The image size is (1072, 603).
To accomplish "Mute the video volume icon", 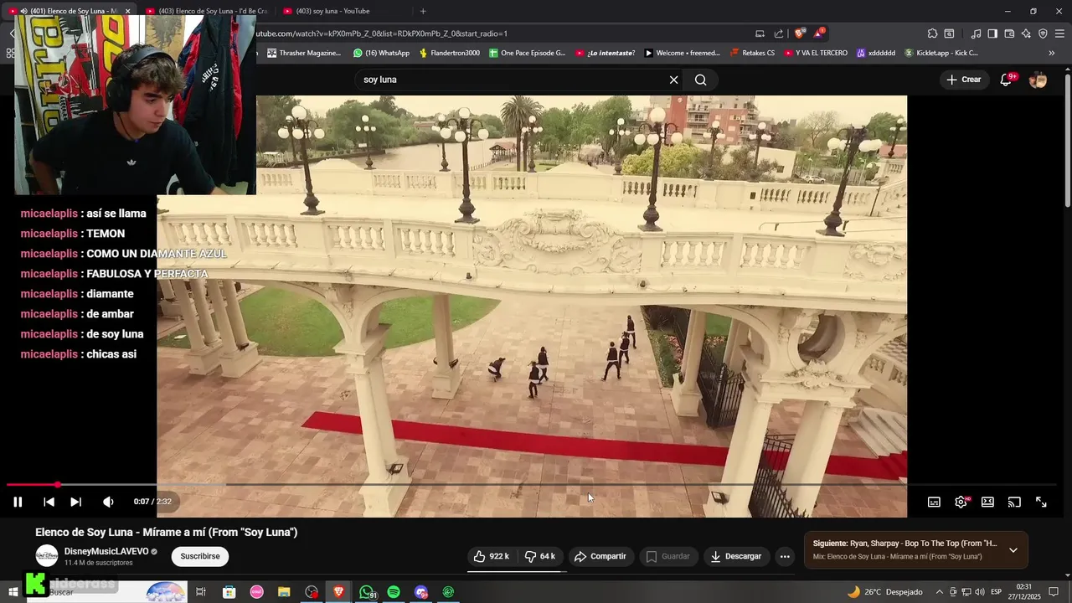I will point(108,502).
